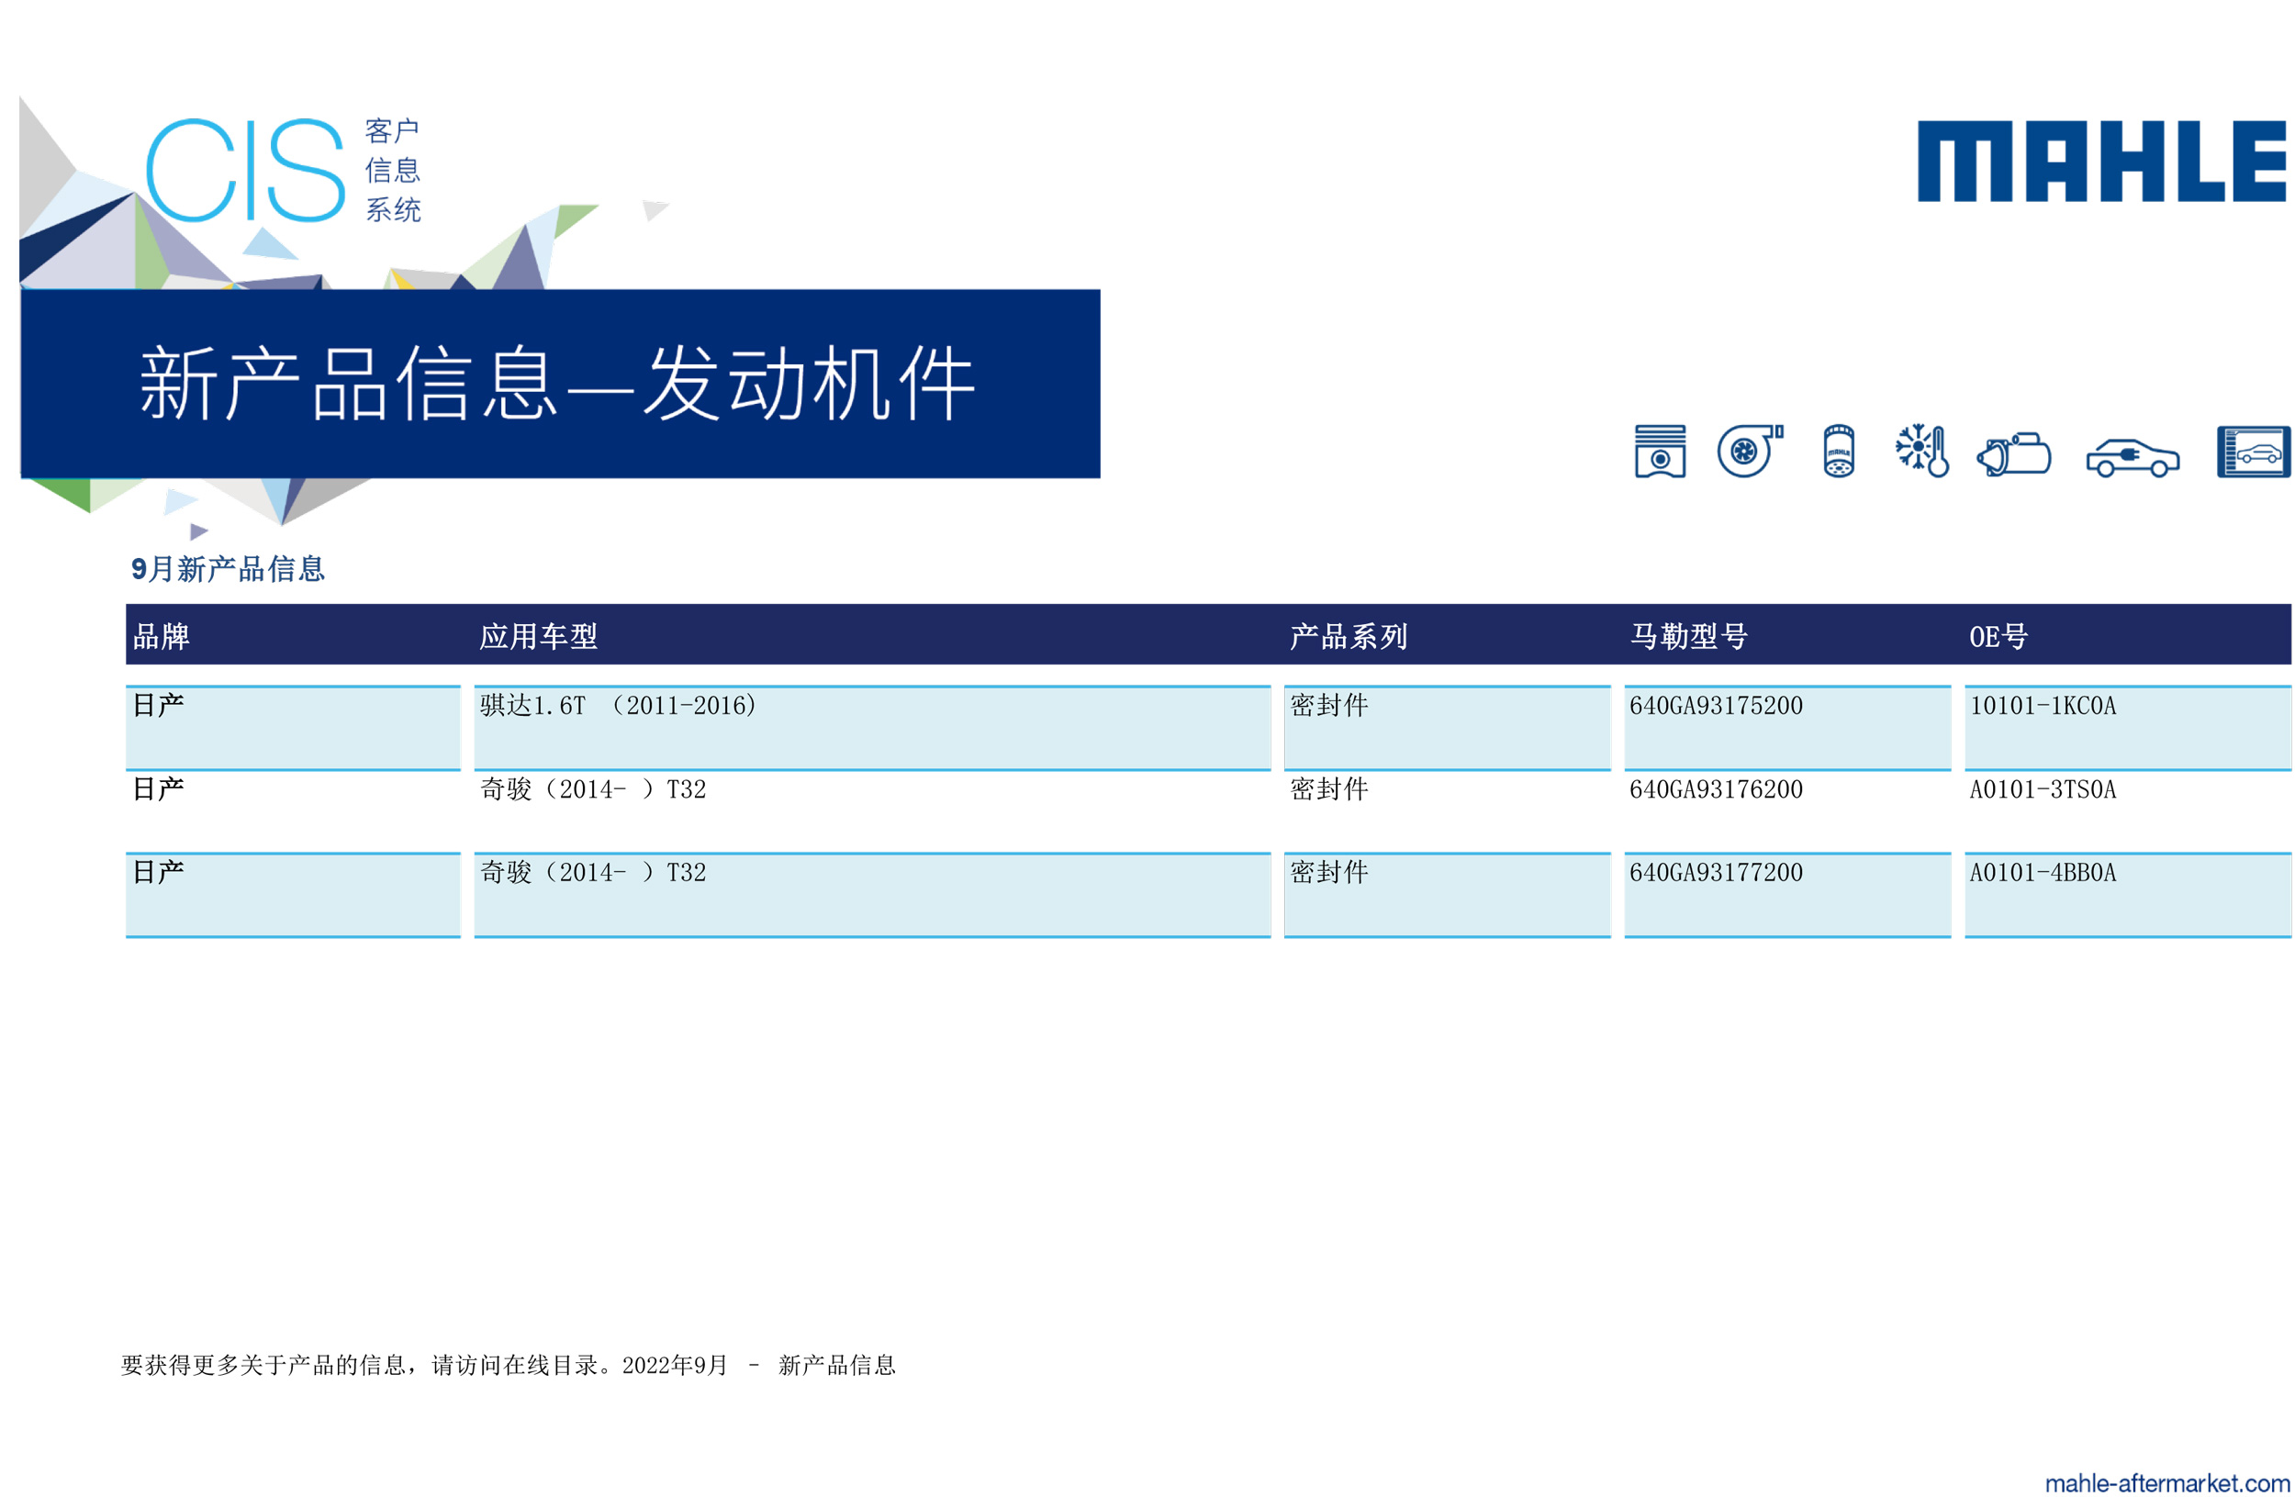The image size is (2295, 1497).
Task: Click the CIS logo
Action: [x=245, y=171]
